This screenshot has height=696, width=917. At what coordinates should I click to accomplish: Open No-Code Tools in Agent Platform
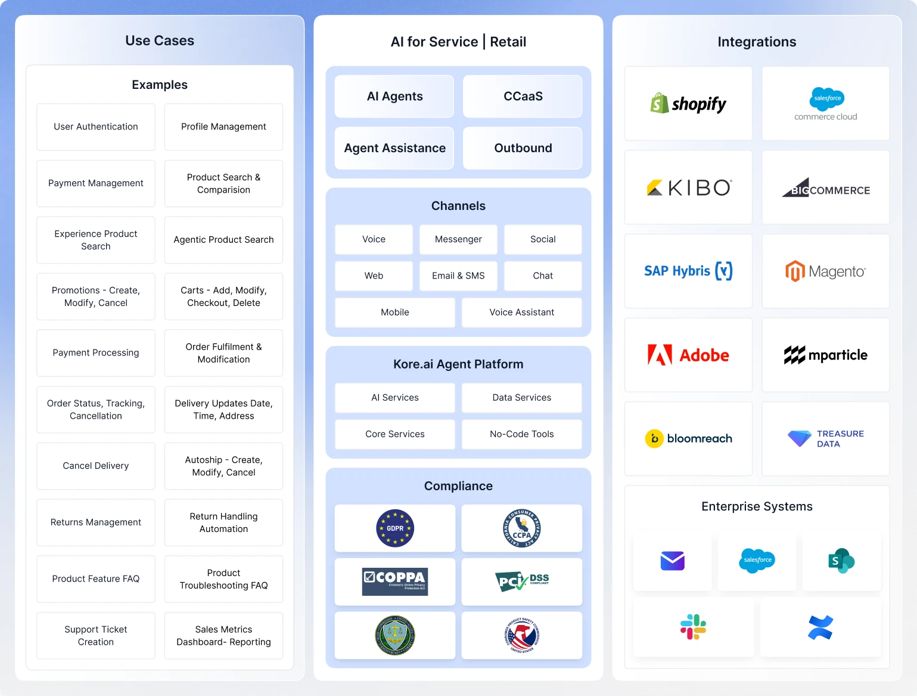[522, 434]
